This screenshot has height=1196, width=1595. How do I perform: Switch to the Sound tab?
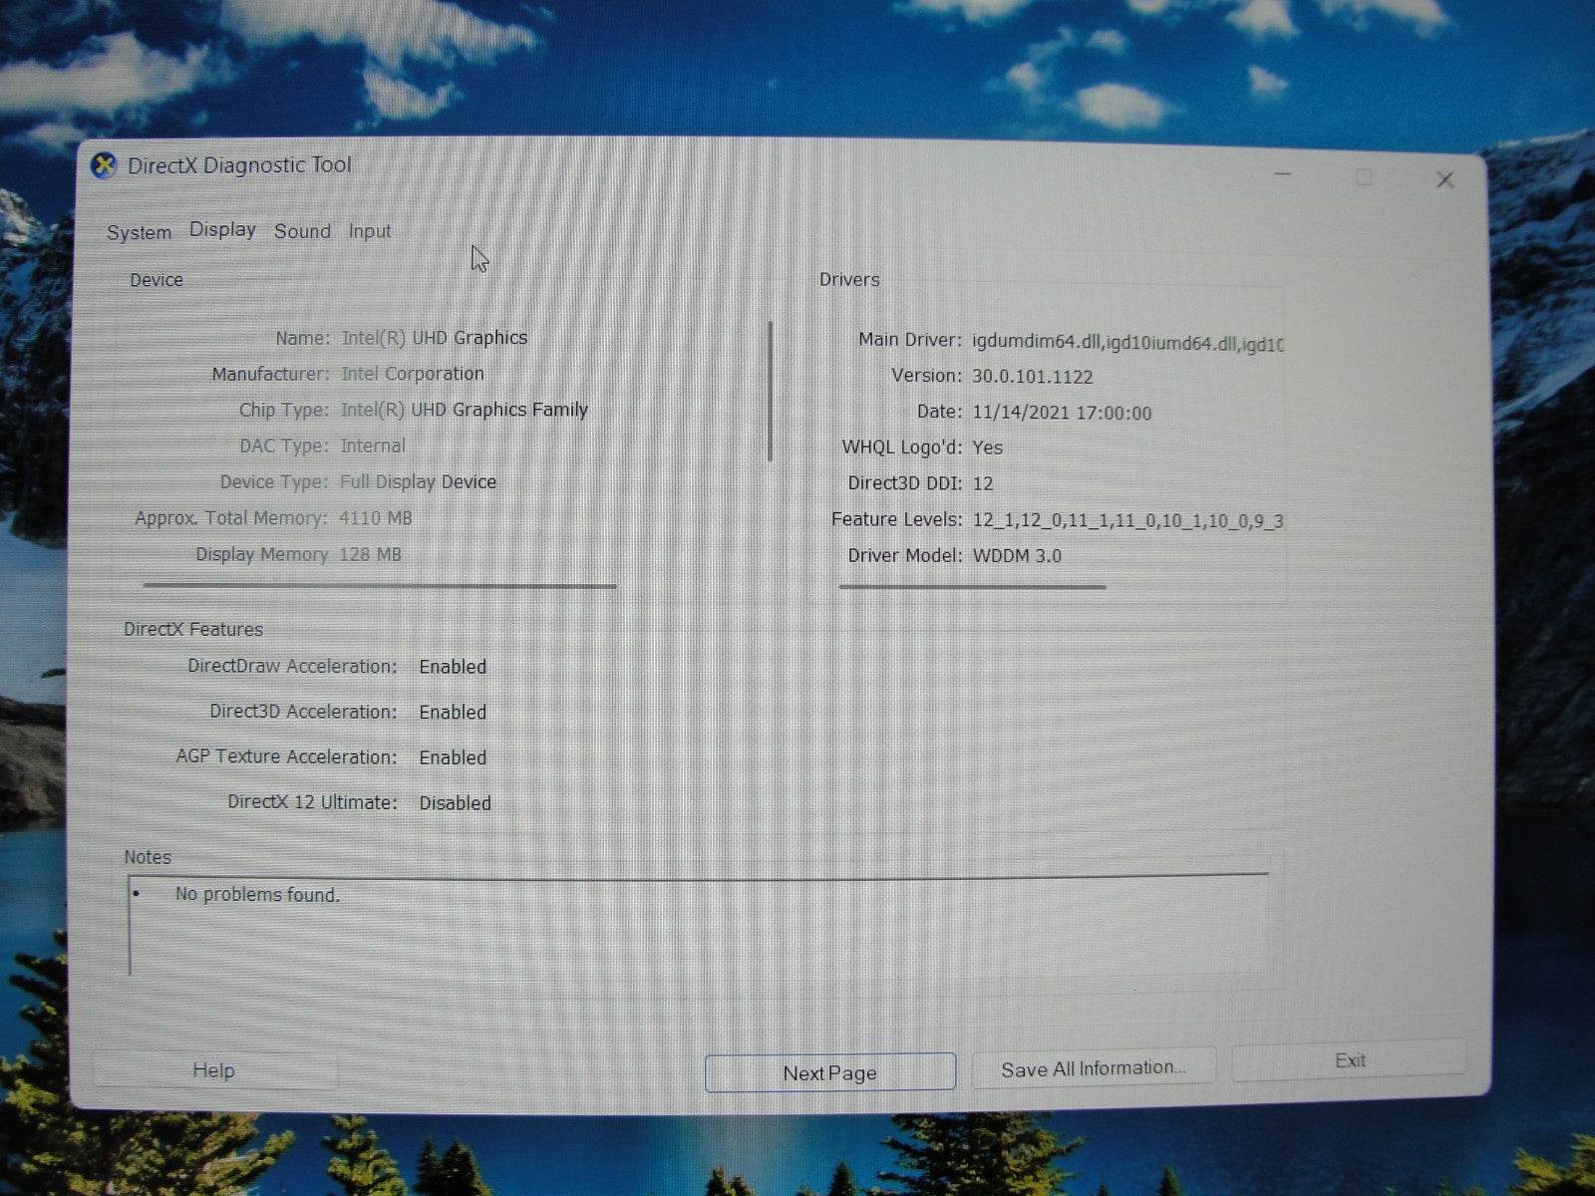coord(303,230)
